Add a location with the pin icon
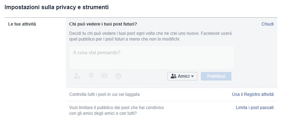This screenshot has height=118, width=281. [x=91, y=76]
